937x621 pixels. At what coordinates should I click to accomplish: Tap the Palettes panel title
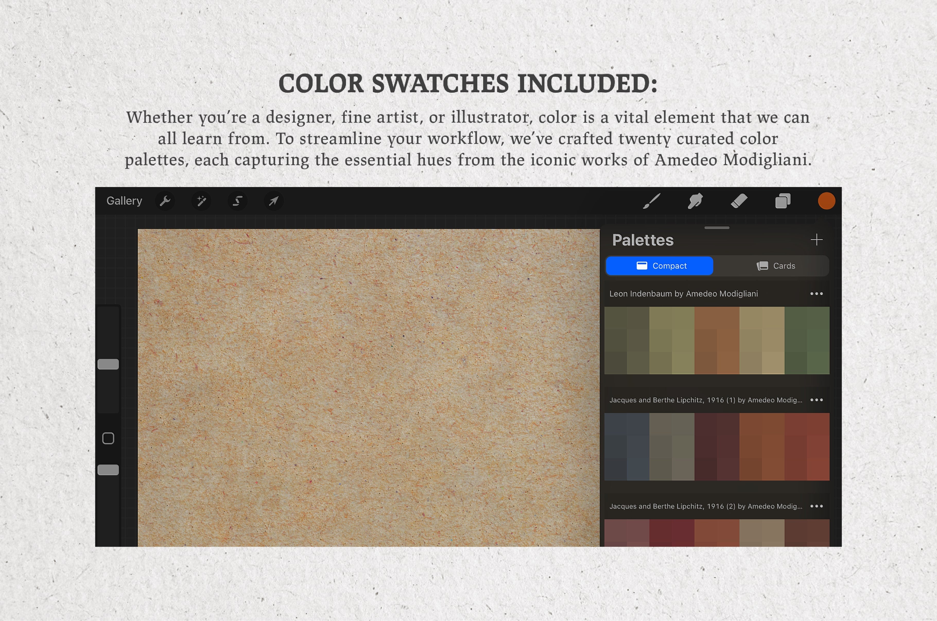point(643,240)
